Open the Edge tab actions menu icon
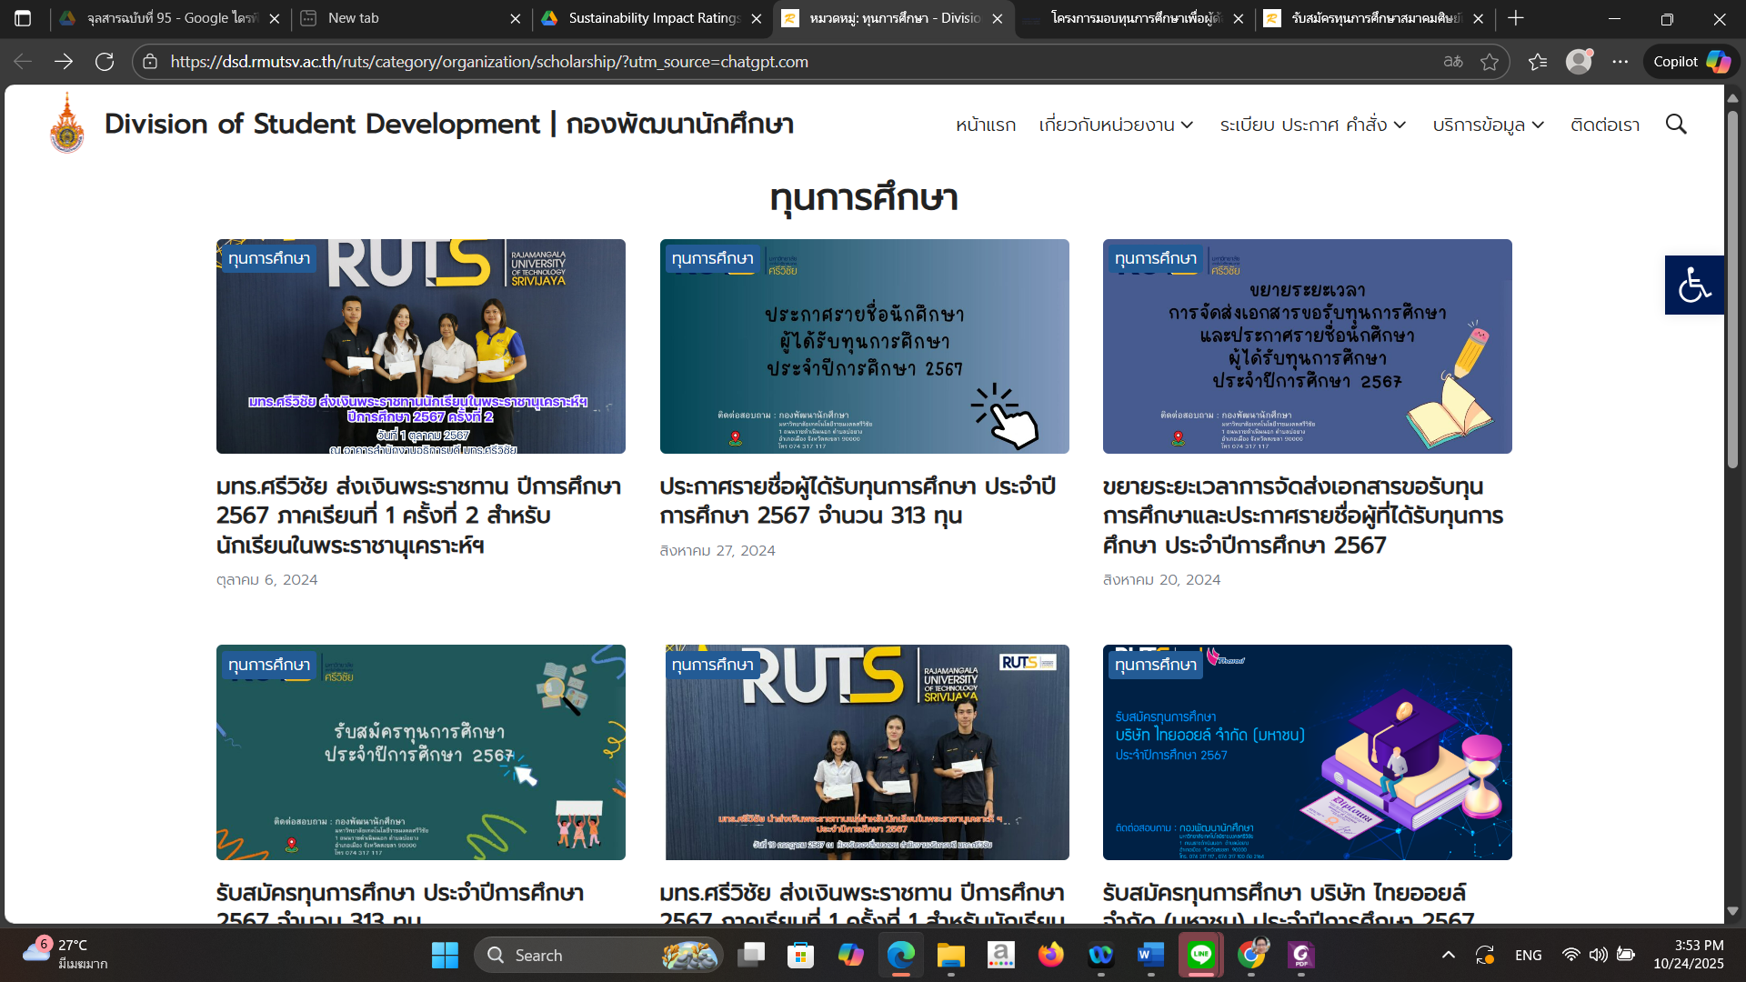This screenshot has height=982, width=1746. [23, 18]
